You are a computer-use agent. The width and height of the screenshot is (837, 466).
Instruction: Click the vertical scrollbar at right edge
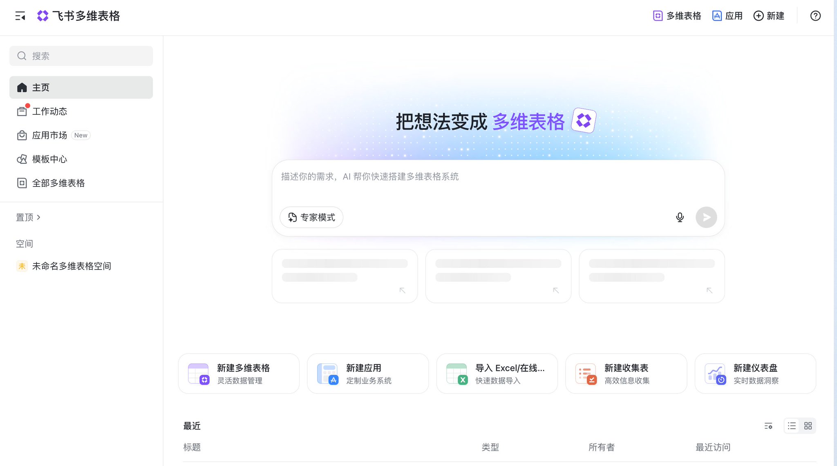point(835,233)
